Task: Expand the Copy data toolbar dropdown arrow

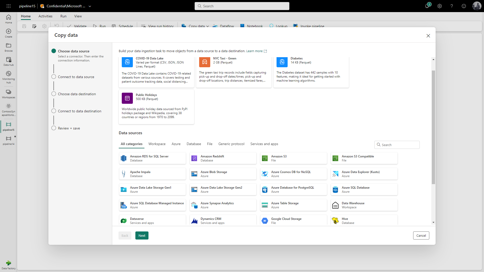Action: click(x=208, y=26)
